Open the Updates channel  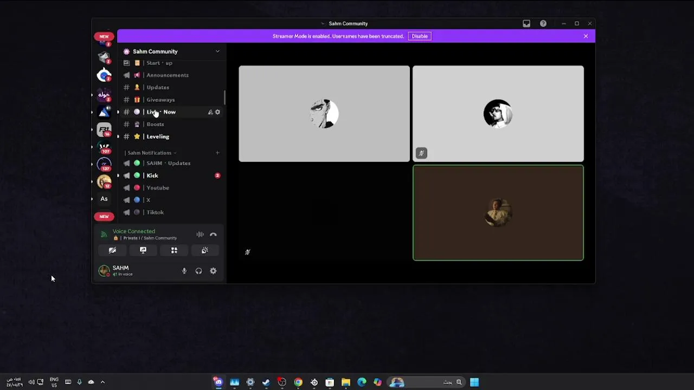point(171,87)
